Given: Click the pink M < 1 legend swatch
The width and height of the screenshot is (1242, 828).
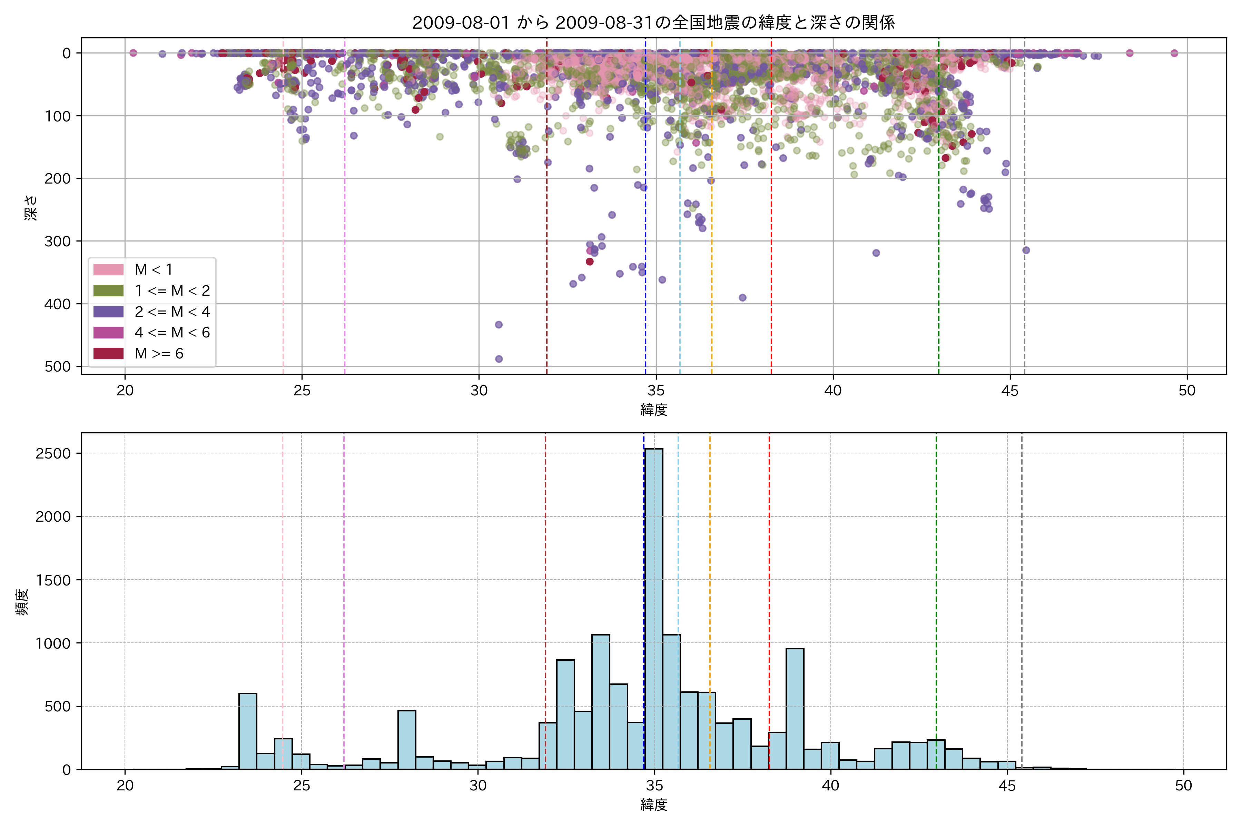Looking at the screenshot, I should (x=108, y=269).
